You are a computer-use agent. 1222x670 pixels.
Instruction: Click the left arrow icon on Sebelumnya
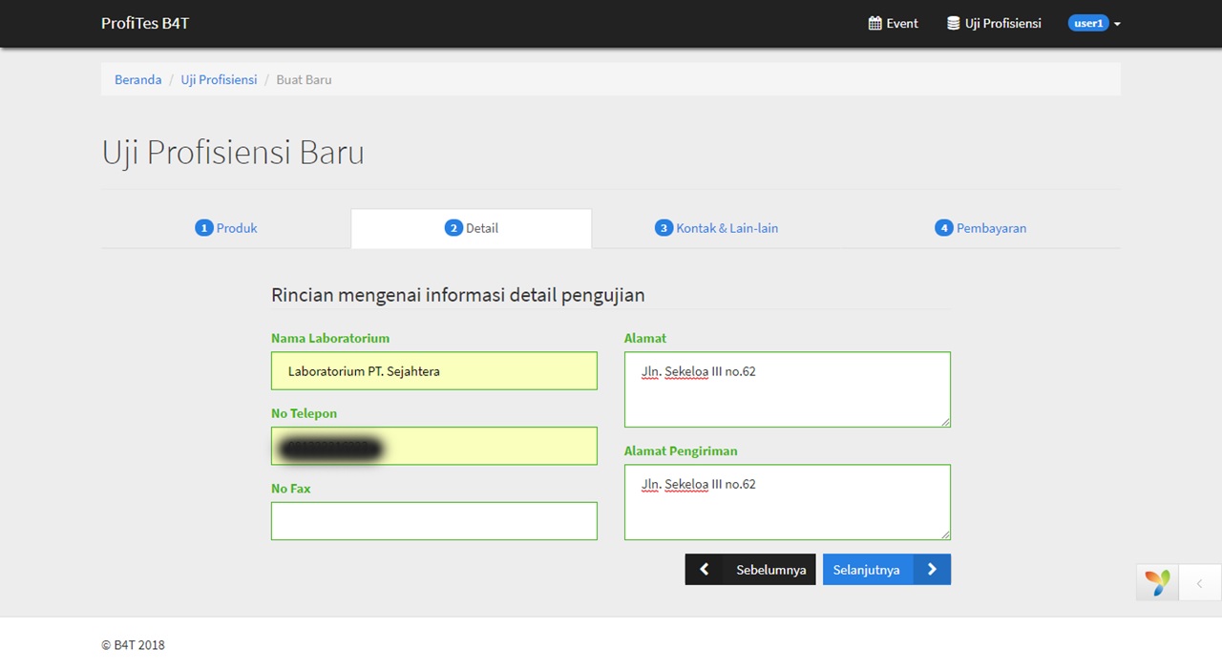click(704, 570)
